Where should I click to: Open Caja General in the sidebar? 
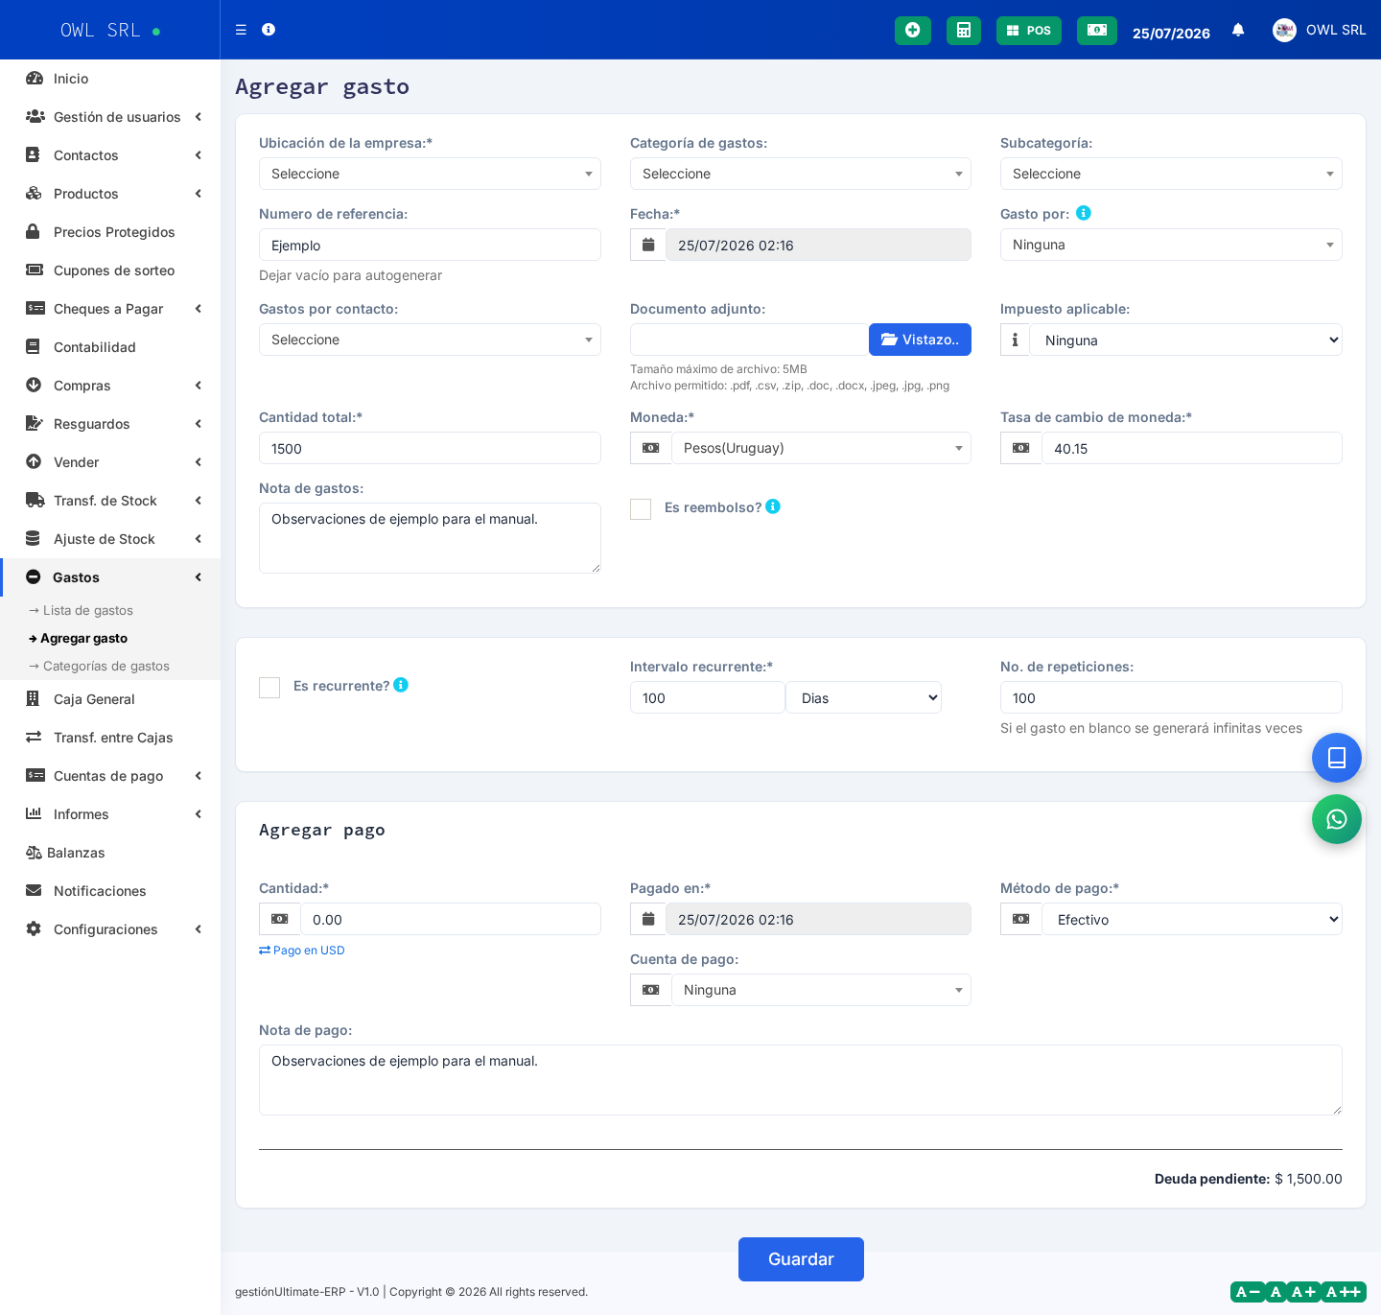(x=110, y=699)
